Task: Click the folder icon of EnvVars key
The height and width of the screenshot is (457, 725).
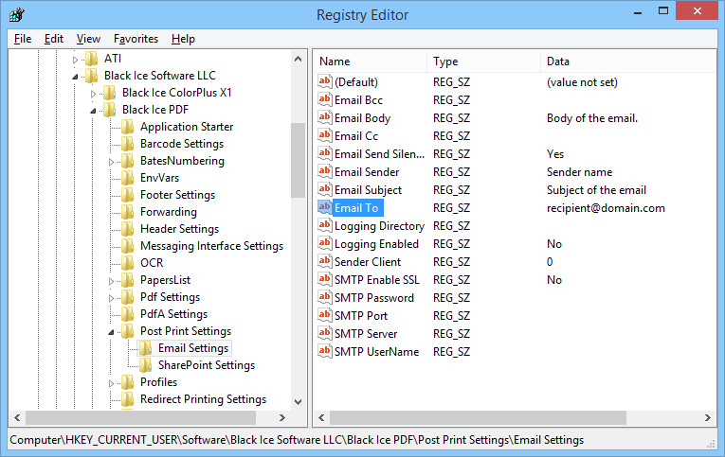Action: tap(128, 178)
